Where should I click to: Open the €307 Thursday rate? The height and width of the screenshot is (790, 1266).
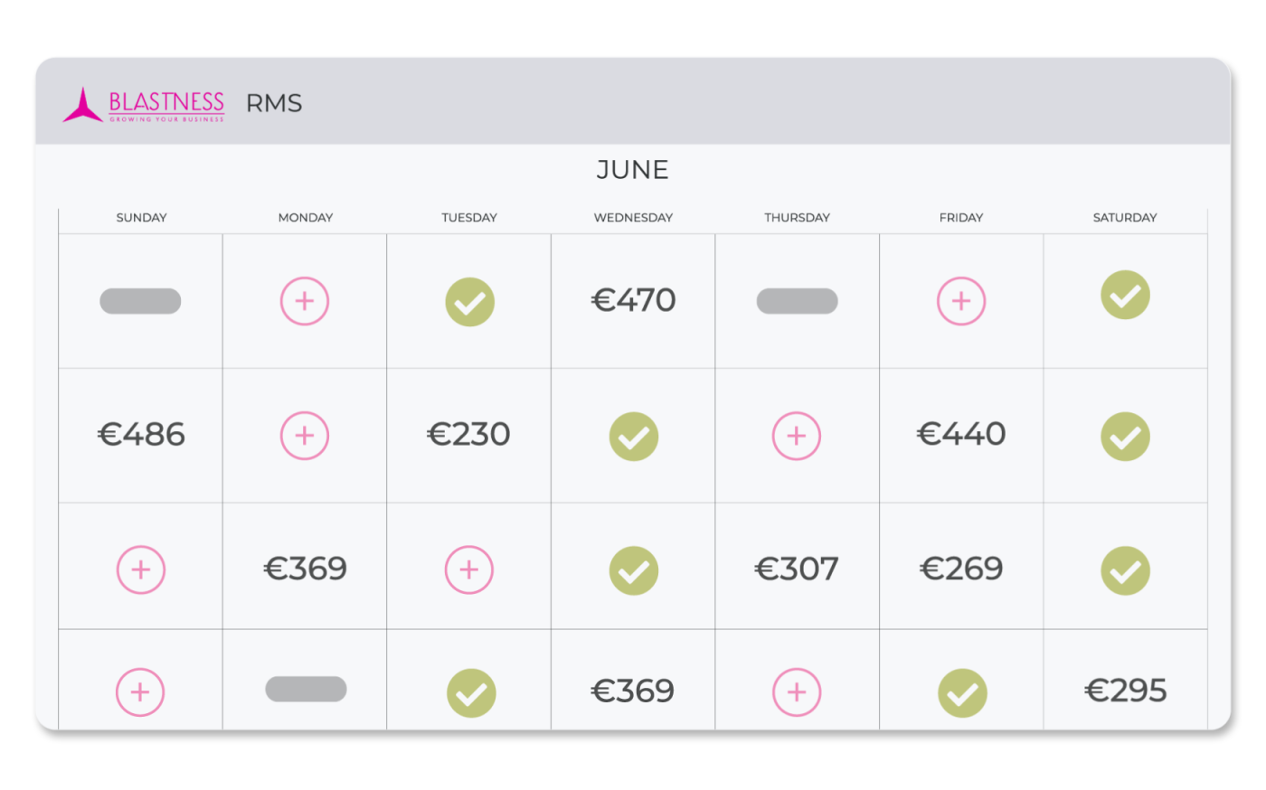tap(797, 569)
